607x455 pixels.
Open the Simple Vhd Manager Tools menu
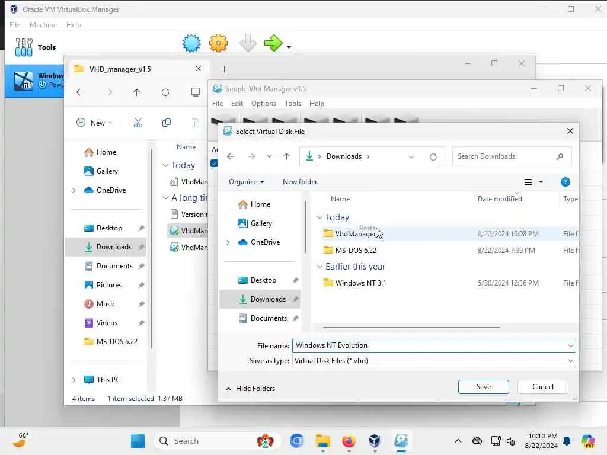pyautogui.click(x=293, y=104)
